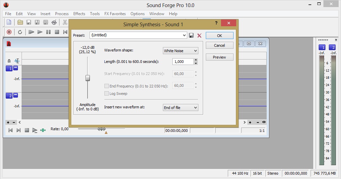This screenshot has width=341, height=179.
Task: Click Go to Start icon in main transport
Action: pyautogui.click(x=65, y=32)
